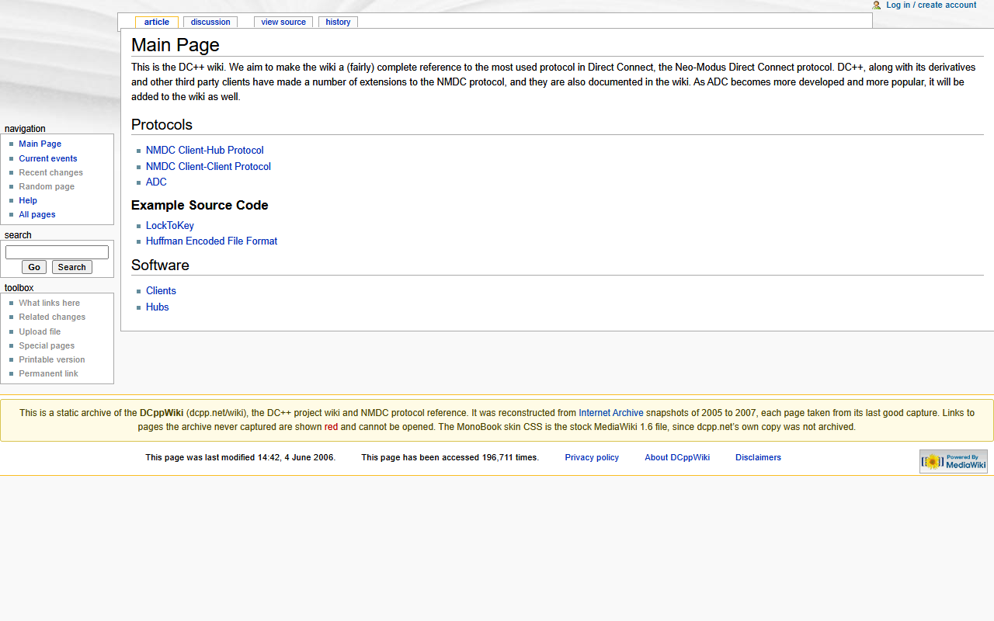
Task: Click Related changes in toolbox
Action: click(x=52, y=317)
